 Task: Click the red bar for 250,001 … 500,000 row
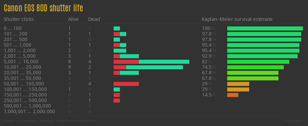[x=117, y=101]
